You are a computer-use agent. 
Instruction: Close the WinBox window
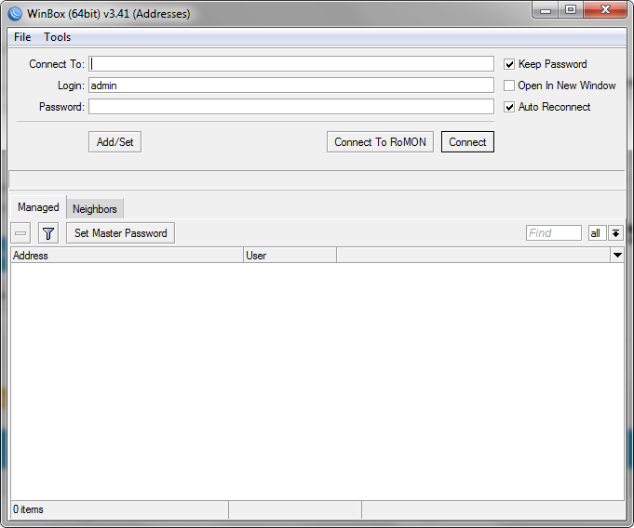click(605, 10)
